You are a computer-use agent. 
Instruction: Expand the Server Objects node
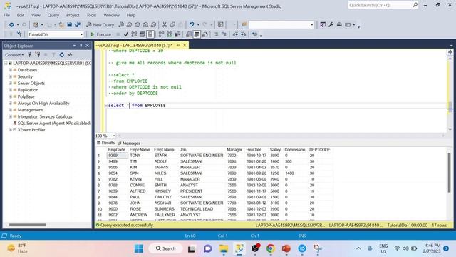coord(10,84)
